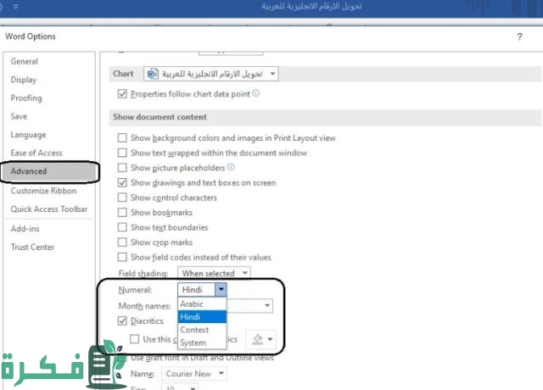Click info icon beside Show picture placeholders

tap(231, 167)
